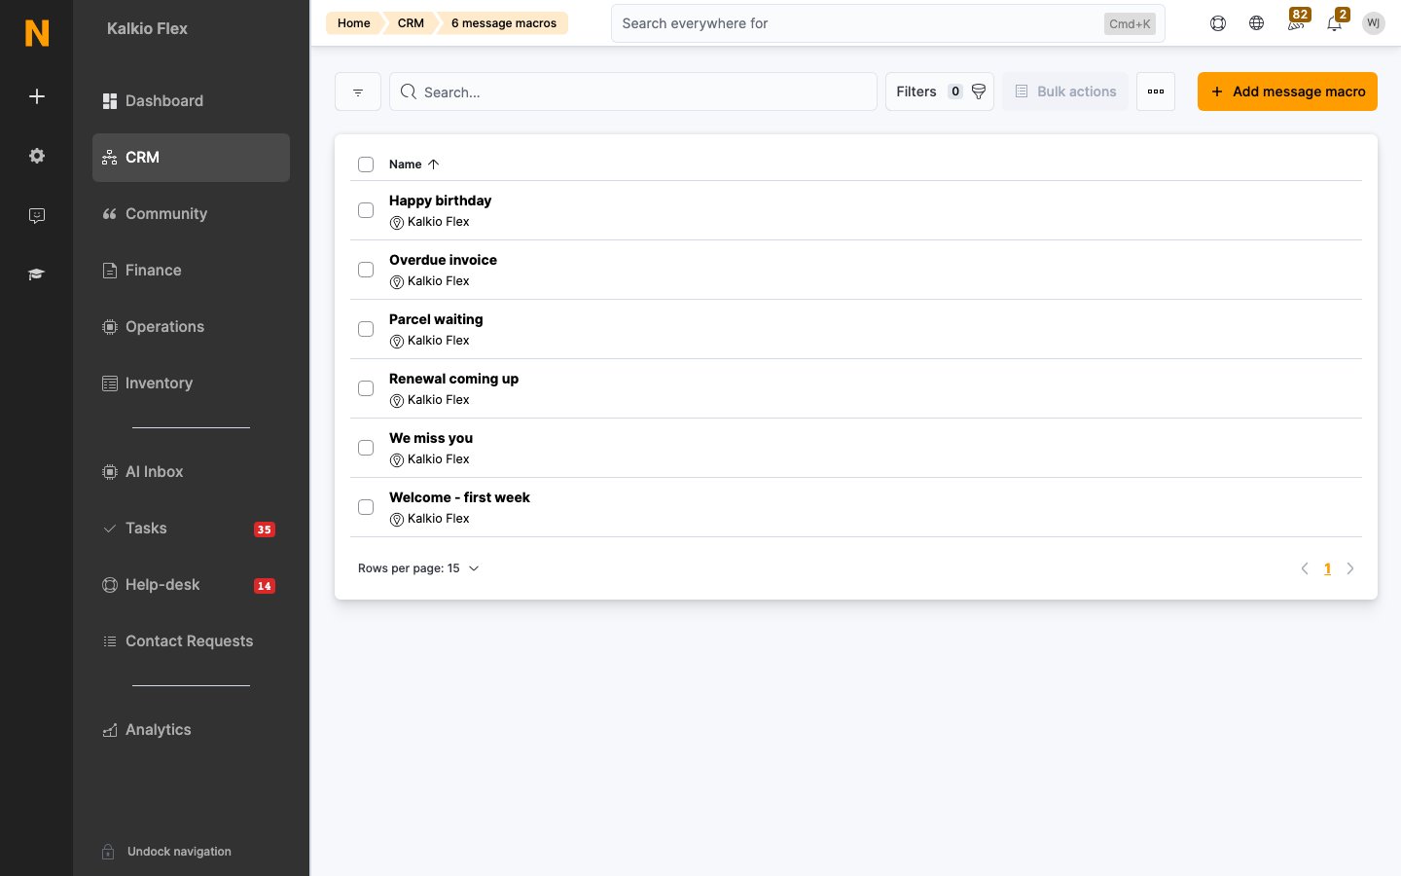Open the chat feedback icon in left rail
The width and height of the screenshot is (1401, 876).
click(37, 215)
